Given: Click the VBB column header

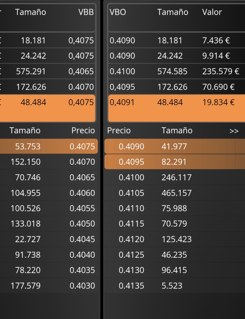Looking at the screenshot, I should point(86,12).
